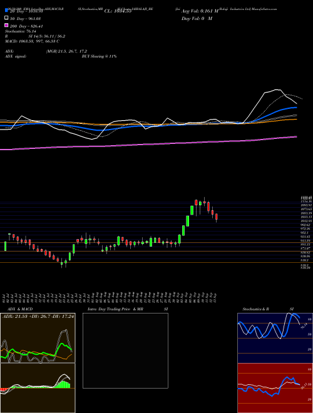
Task: Click the 1093.91 price axis label
Action: (306, 205)
